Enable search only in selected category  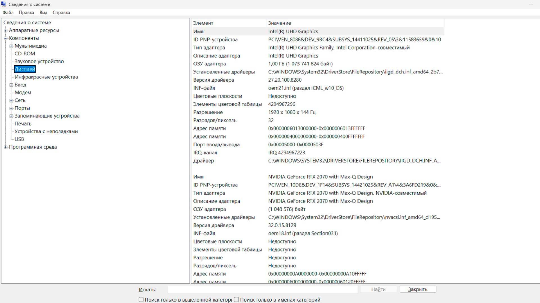[141, 300]
